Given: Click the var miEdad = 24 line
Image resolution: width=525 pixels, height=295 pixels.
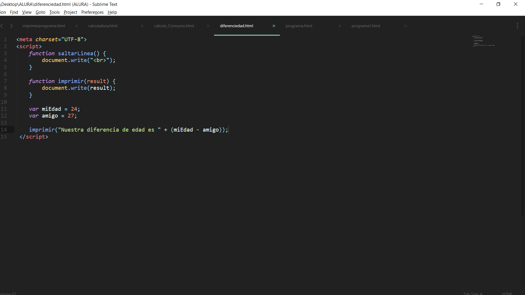Looking at the screenshot, I should 54,109.
